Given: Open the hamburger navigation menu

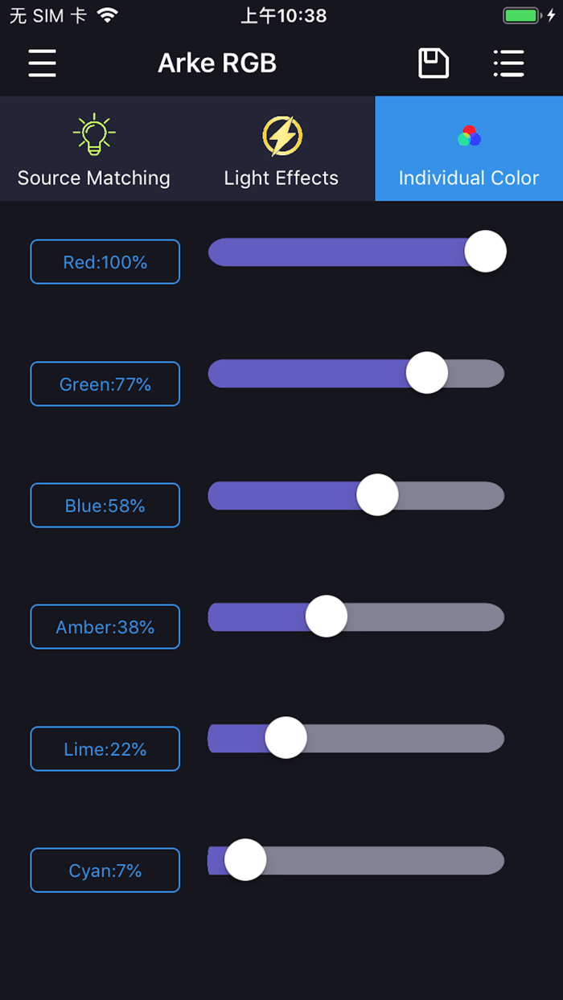Looking at the screenshot, I should 42,63.
